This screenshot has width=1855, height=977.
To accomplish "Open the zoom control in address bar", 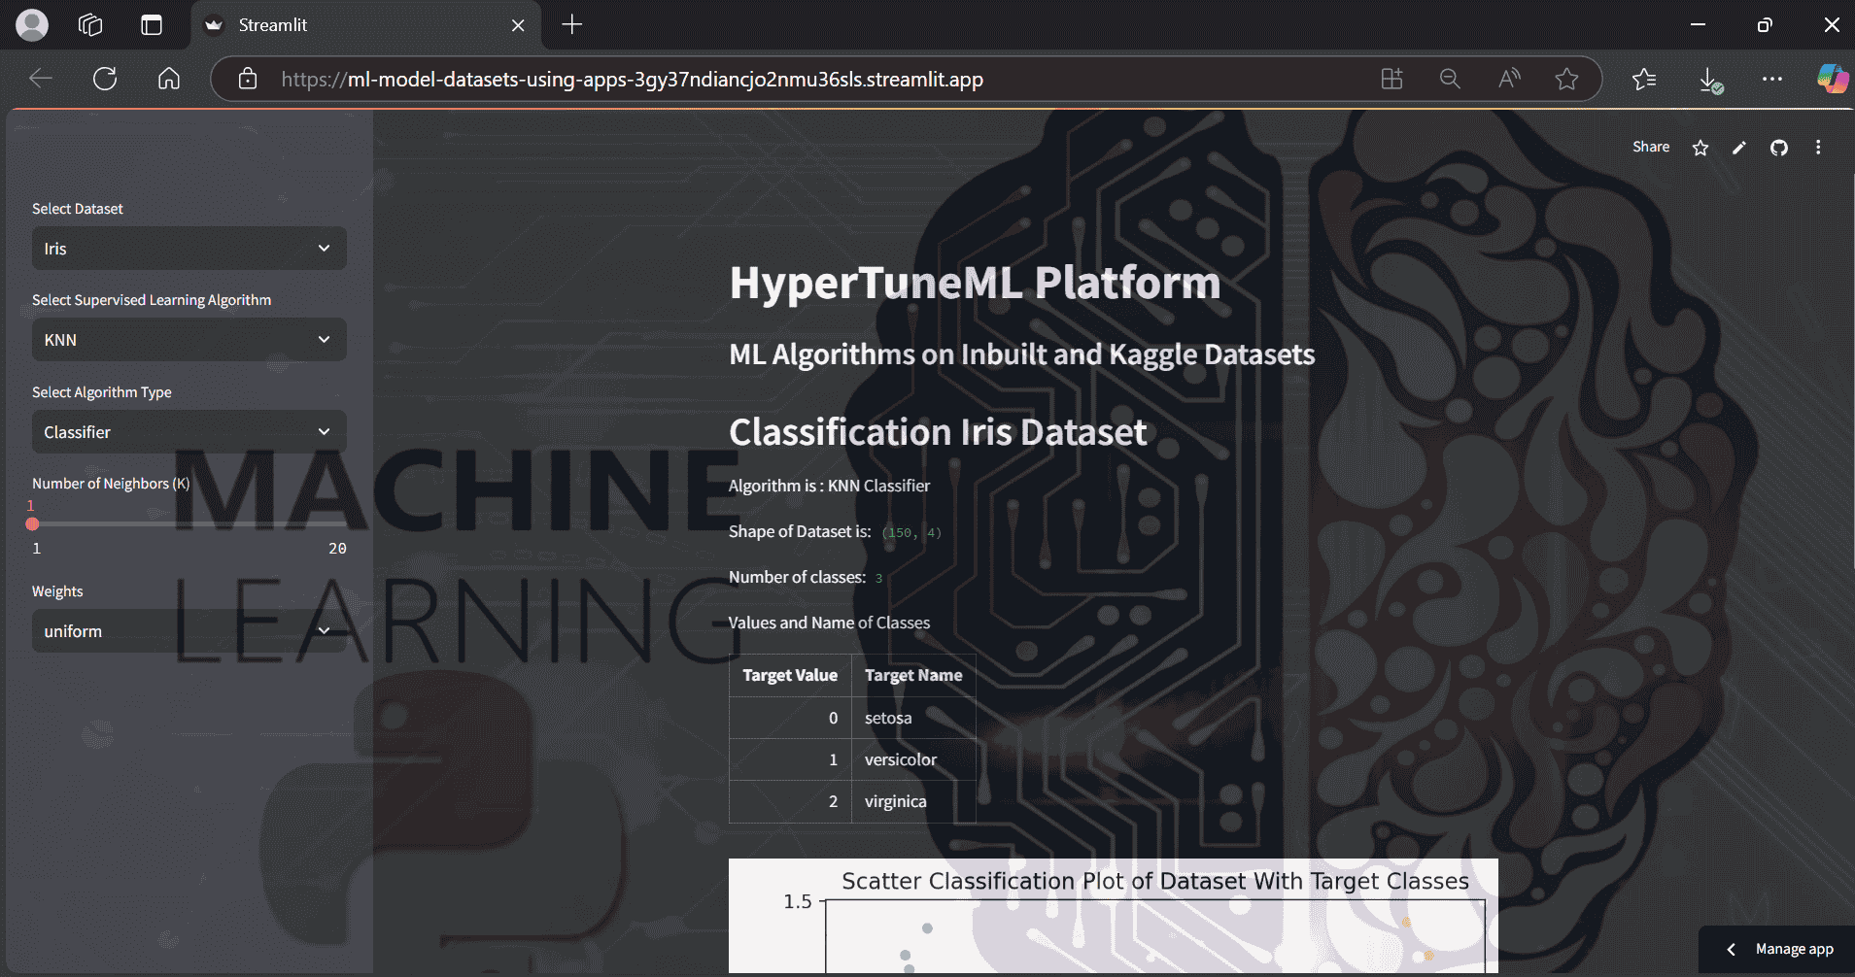I will pyautogui.click(x=1450, y=79).
